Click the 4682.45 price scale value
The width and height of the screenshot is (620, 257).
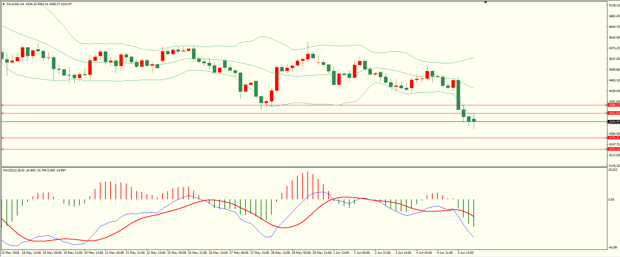tap(614, 16)
